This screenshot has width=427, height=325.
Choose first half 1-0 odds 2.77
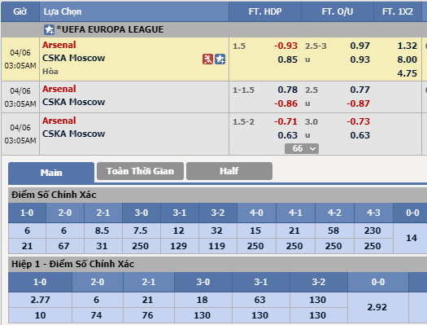(x=40, y=300)
